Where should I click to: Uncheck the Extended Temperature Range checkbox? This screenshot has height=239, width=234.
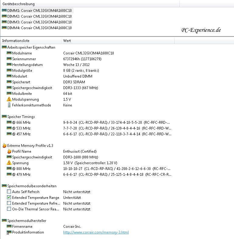9,198
